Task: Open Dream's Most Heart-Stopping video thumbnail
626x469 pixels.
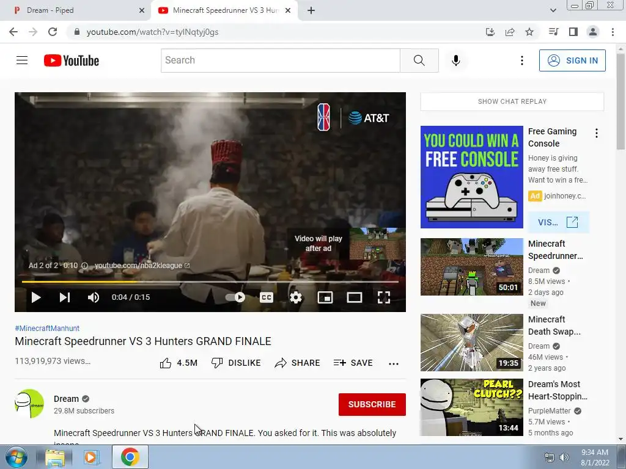Action: point(471,407)
